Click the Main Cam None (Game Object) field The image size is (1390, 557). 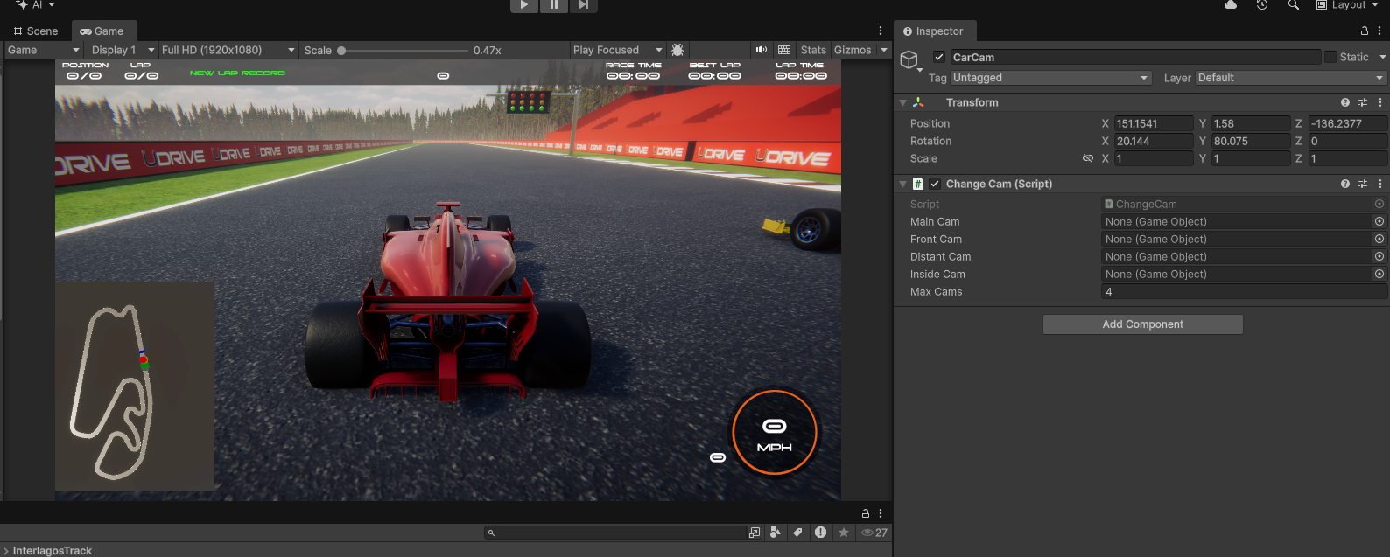(1236, 222)
